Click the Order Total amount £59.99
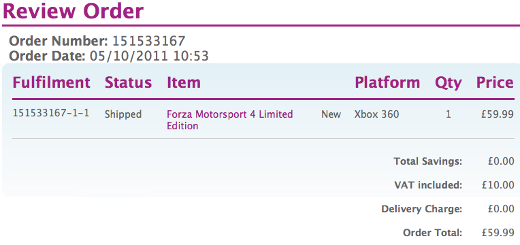The height and width of the screenshot is (245, 520). (498, 233)
